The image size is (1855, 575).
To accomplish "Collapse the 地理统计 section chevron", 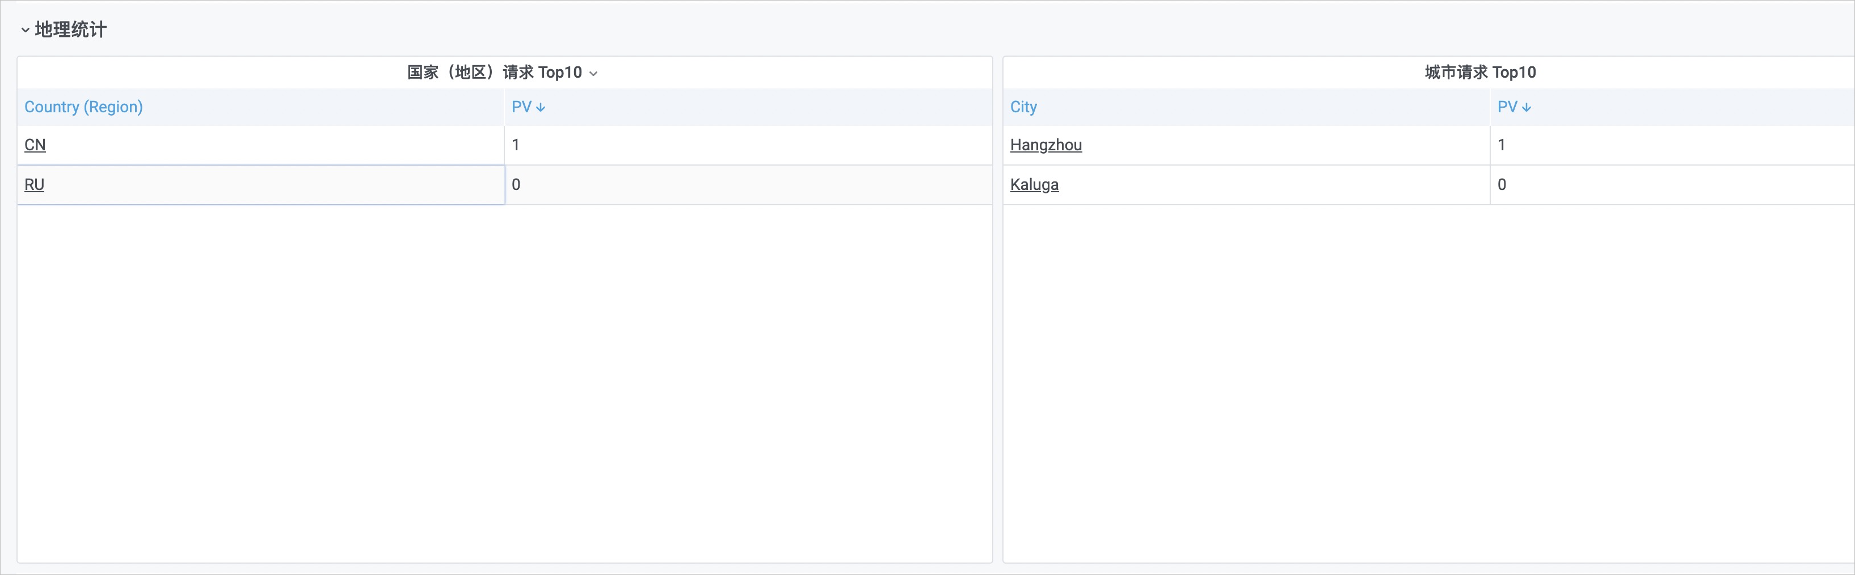I will 25,30.
